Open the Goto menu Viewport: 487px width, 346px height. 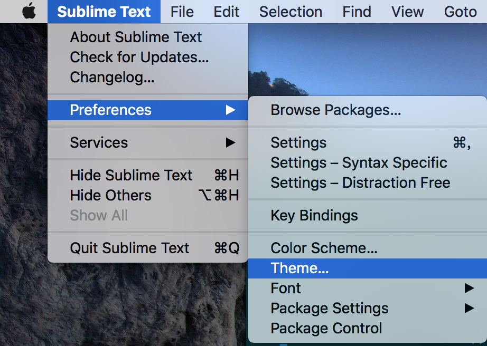[x=460, y=12]
